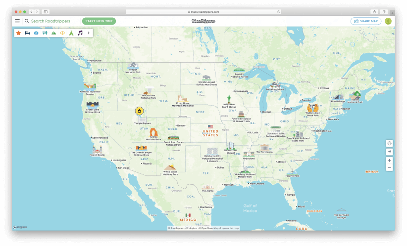Click the Great Sand Dunes marker
407x246 pixels.
[x=173, y=138]
